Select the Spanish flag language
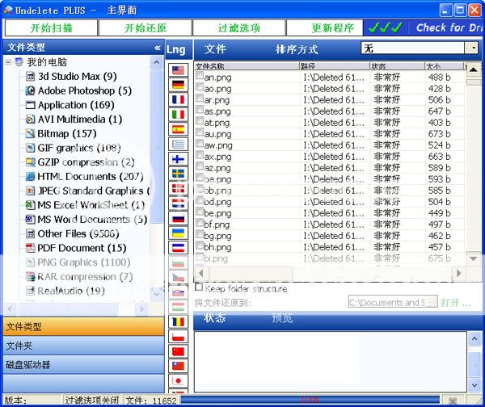 point(178,129)
